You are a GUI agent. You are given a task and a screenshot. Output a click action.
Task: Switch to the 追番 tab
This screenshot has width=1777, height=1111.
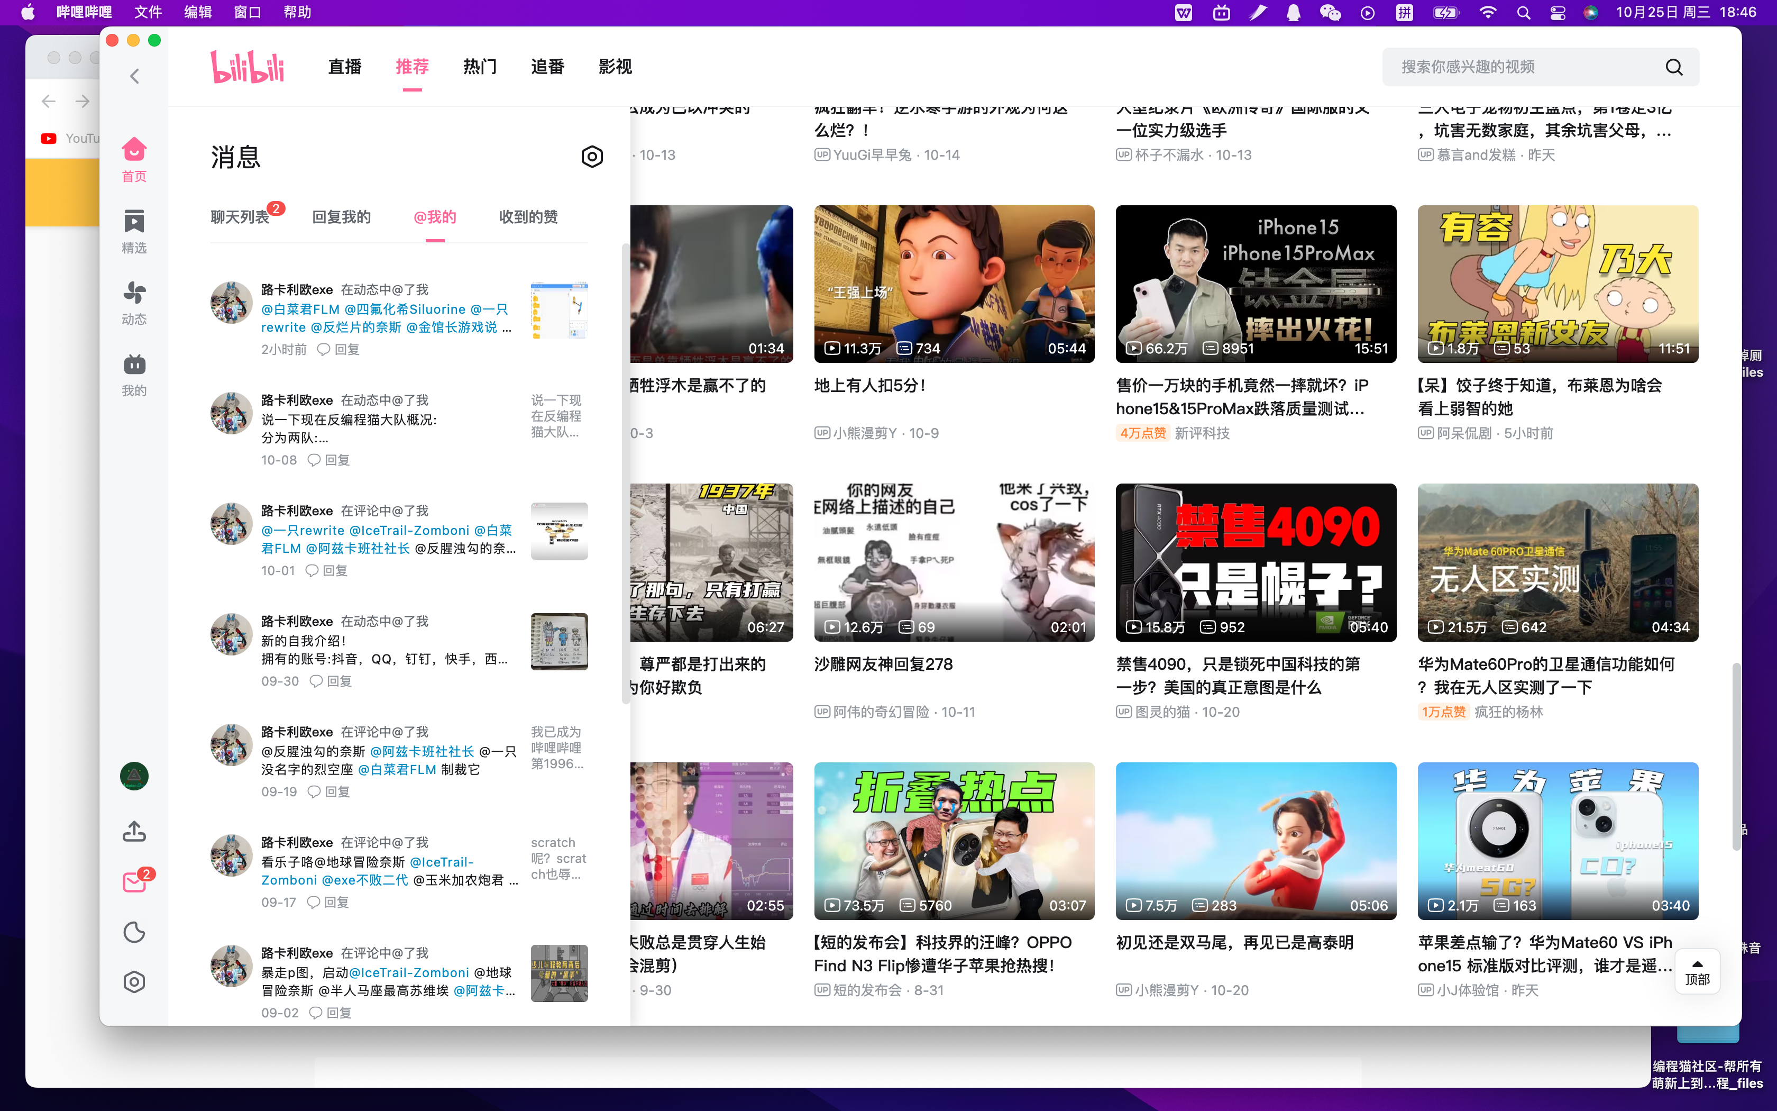(547, 67)
